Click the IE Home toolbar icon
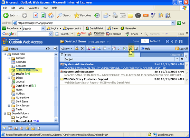Image resolution: width=190 pixels, height=138 pixels. coord(51,16)
